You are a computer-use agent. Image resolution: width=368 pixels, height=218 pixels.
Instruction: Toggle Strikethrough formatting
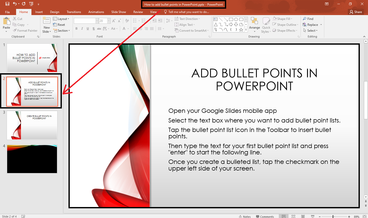99,29
